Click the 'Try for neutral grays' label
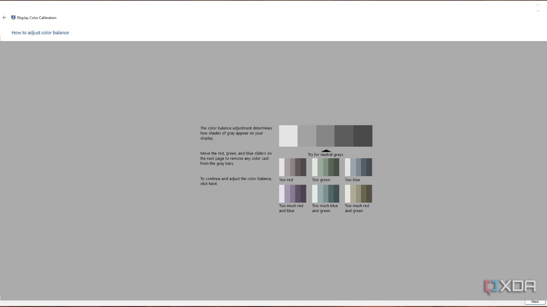This screenshot has width=547, height=307. coord(325,155)
